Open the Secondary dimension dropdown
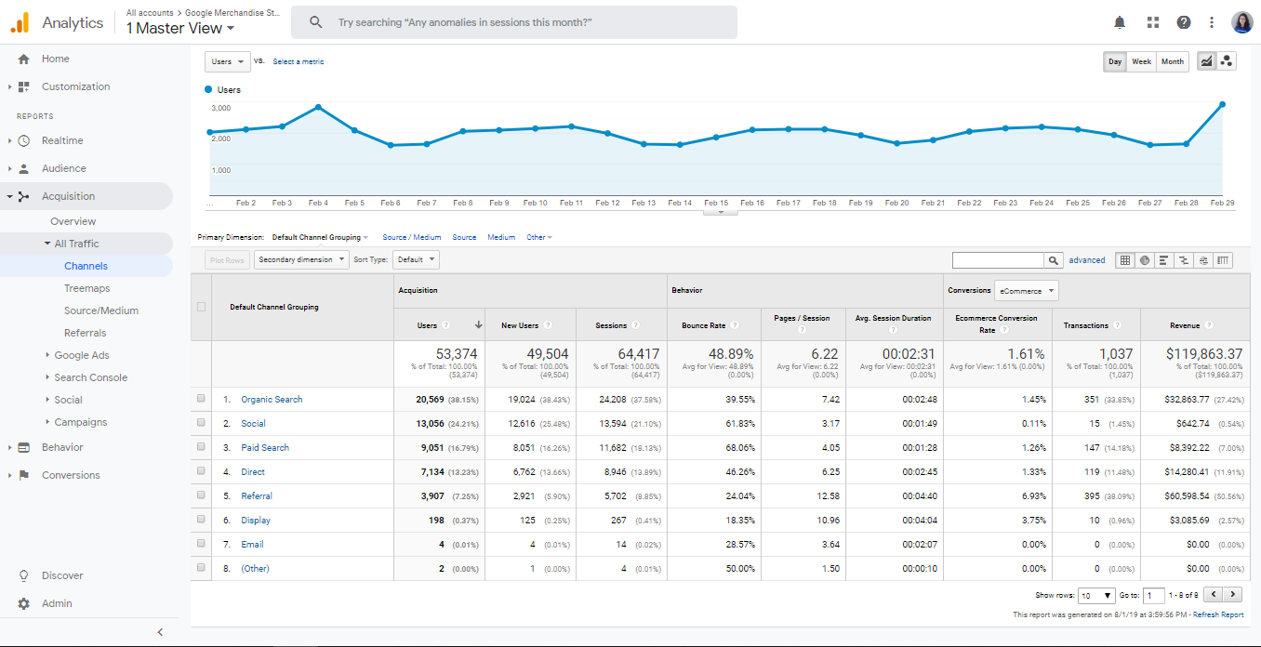The width and height of the screenshot is (1261, 647). (x=301, y=260)
